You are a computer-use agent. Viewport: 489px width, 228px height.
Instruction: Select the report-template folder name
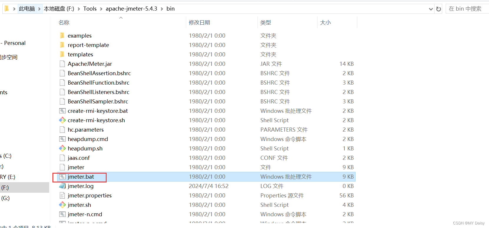point(88,45)
